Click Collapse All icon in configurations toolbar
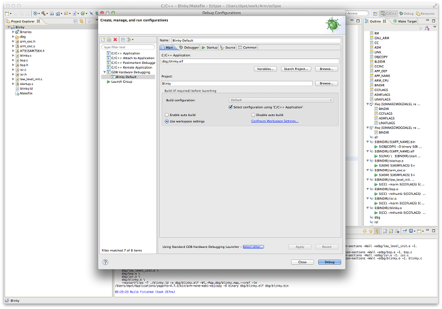This screenshot has width=442, height=309. (123, 39)
